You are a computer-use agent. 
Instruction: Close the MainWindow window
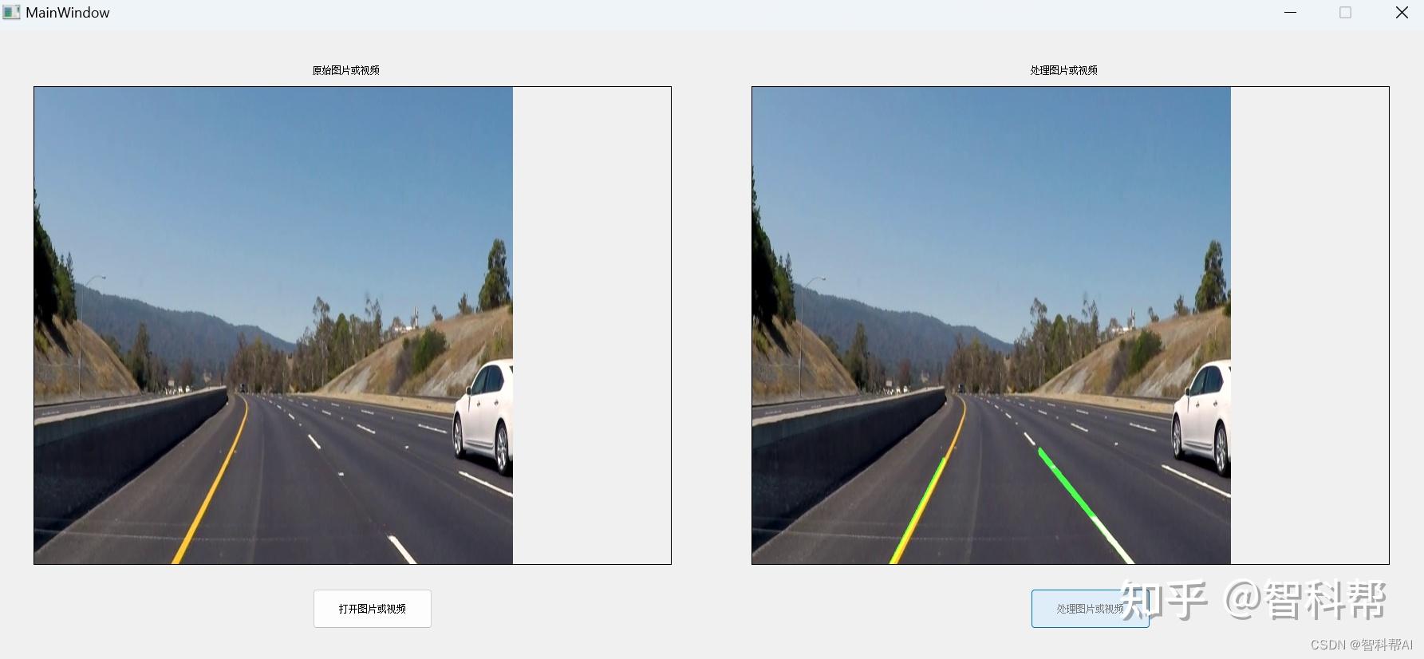(1401, 13)
